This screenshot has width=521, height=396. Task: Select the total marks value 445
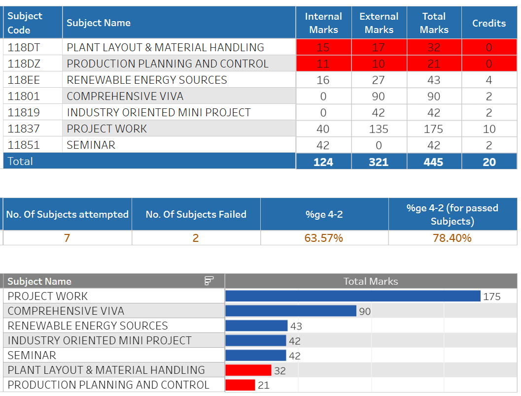[x=433, y=162]
